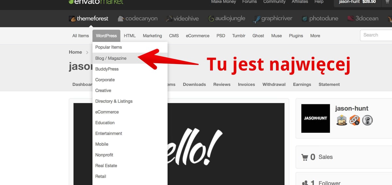Switch to GraphicRiver marketplace

[x=273, y=19]
